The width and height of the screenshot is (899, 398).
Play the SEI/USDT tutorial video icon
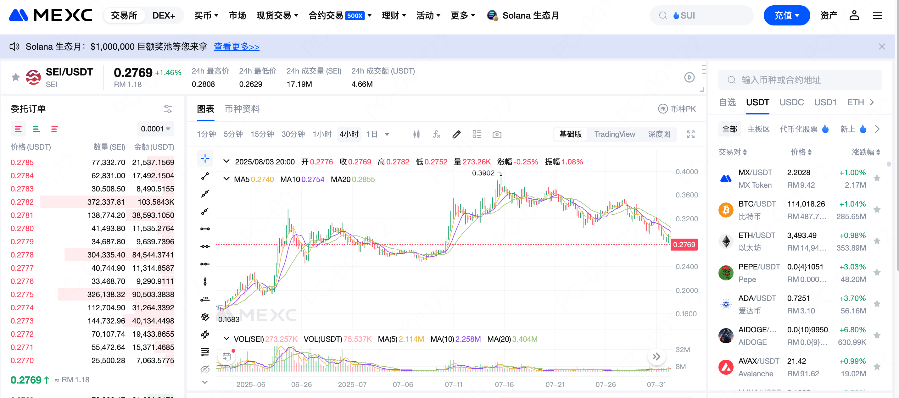coord(689,77)
